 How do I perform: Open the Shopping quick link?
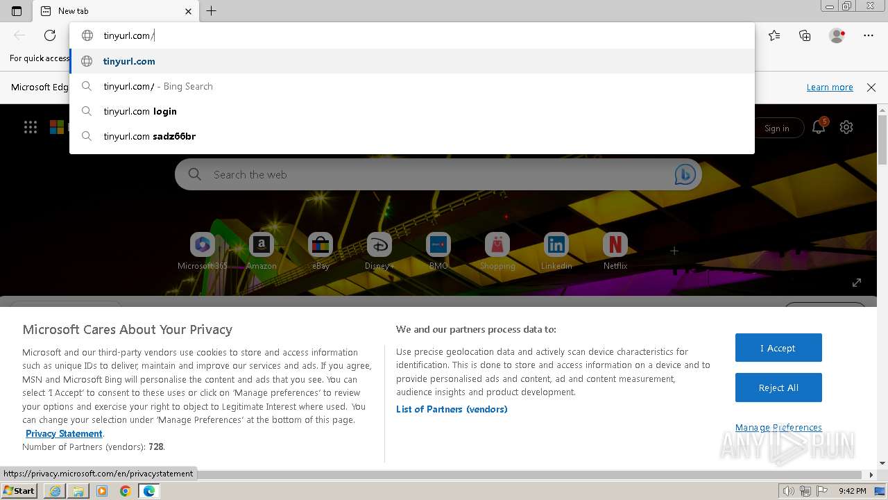[x=497, y=251]
